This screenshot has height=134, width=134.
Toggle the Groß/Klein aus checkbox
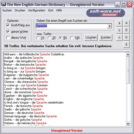coord(8,25)
